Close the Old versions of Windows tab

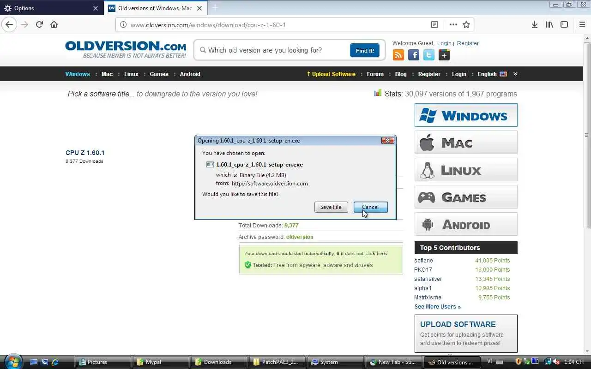pyautogui.click(x=200, y=8)
